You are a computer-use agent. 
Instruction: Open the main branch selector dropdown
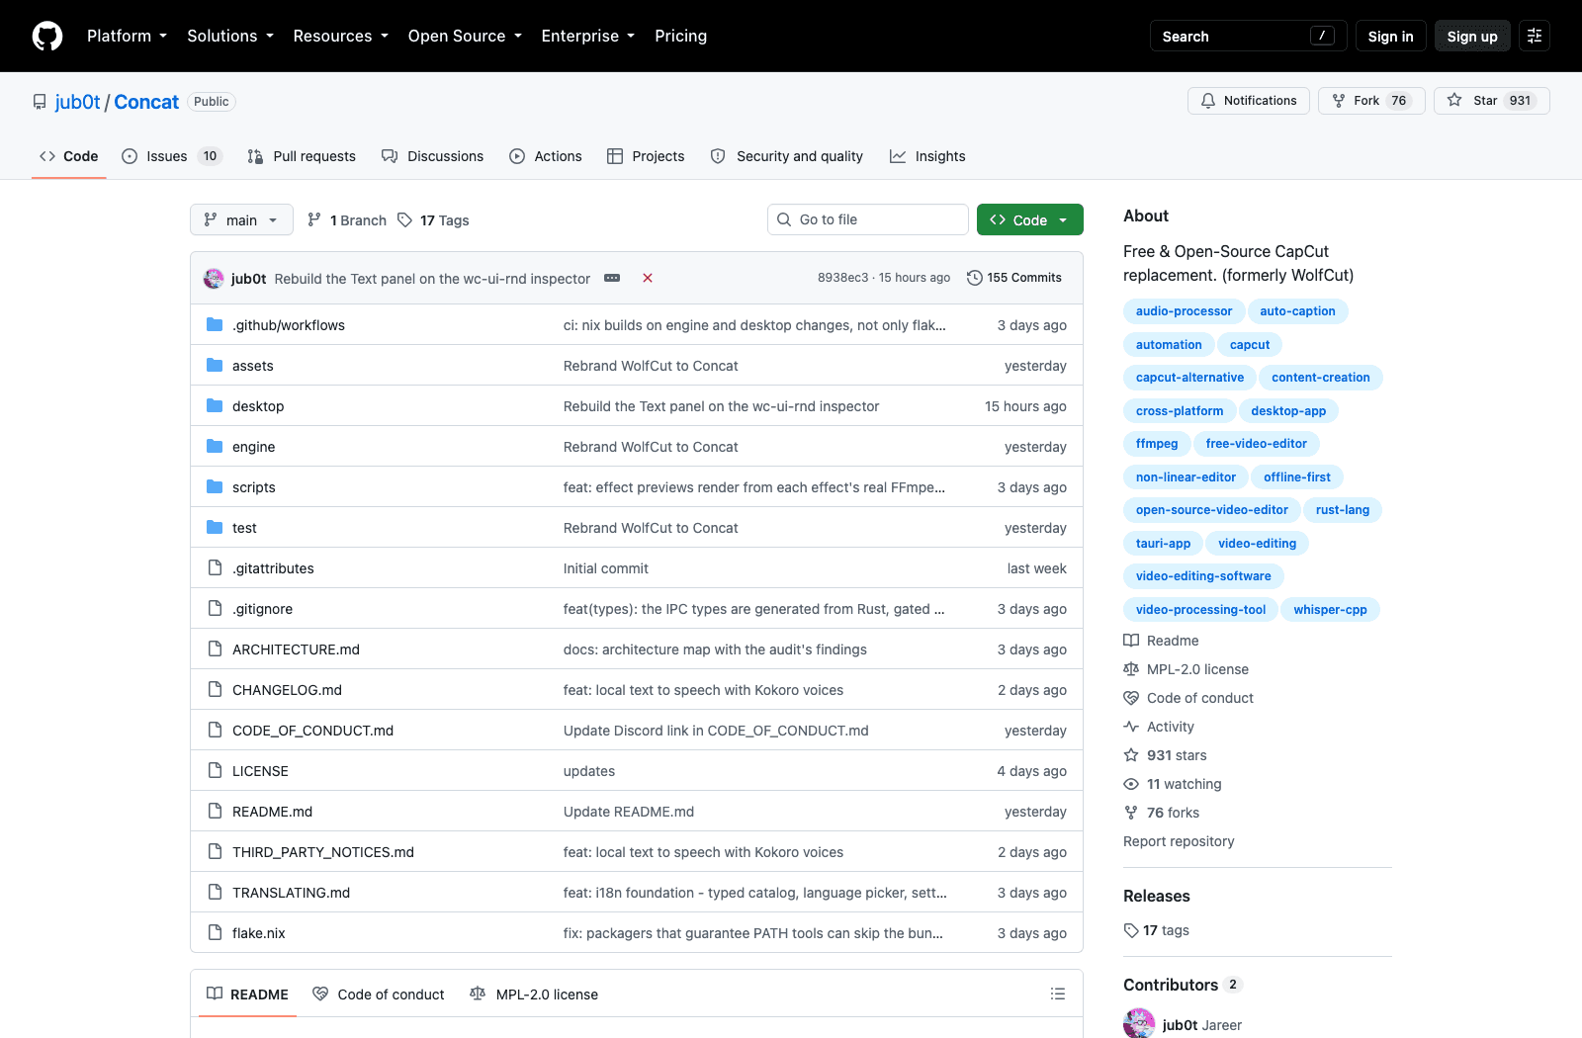click(x=241, y=219)
